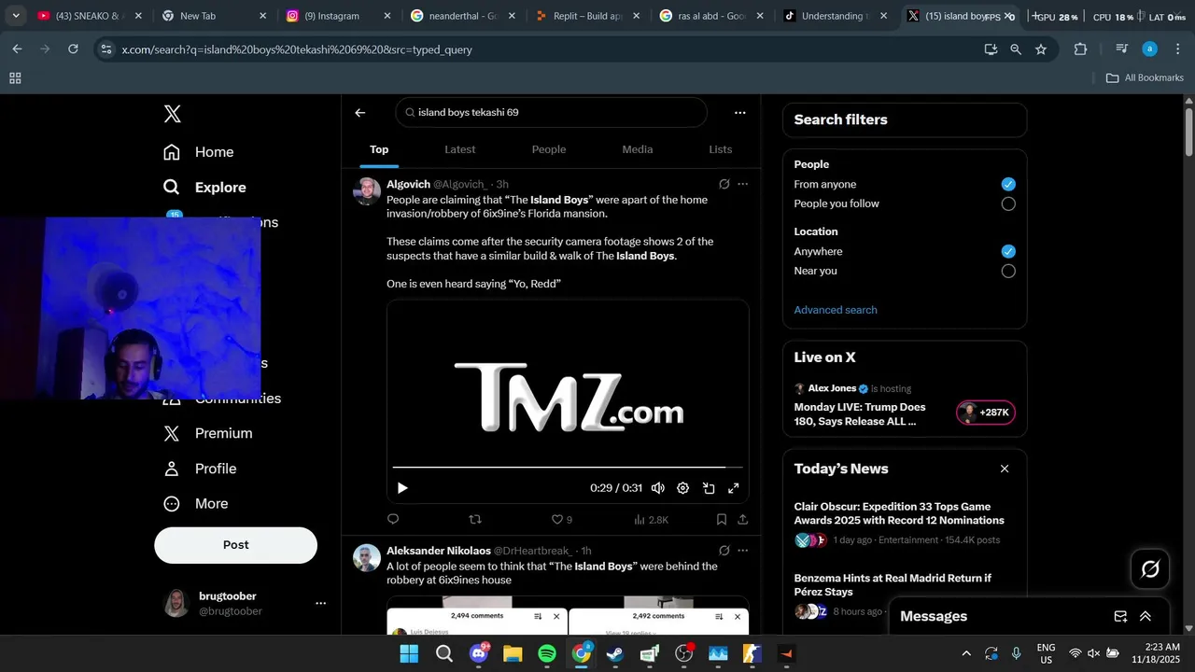Dismiss Today's News panel
1195x672 pixels.
(1005, 469)
